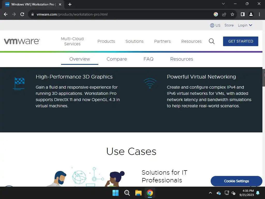Share this page via share icon
This screenshot has height=199, width=265.
coord(224,15)
